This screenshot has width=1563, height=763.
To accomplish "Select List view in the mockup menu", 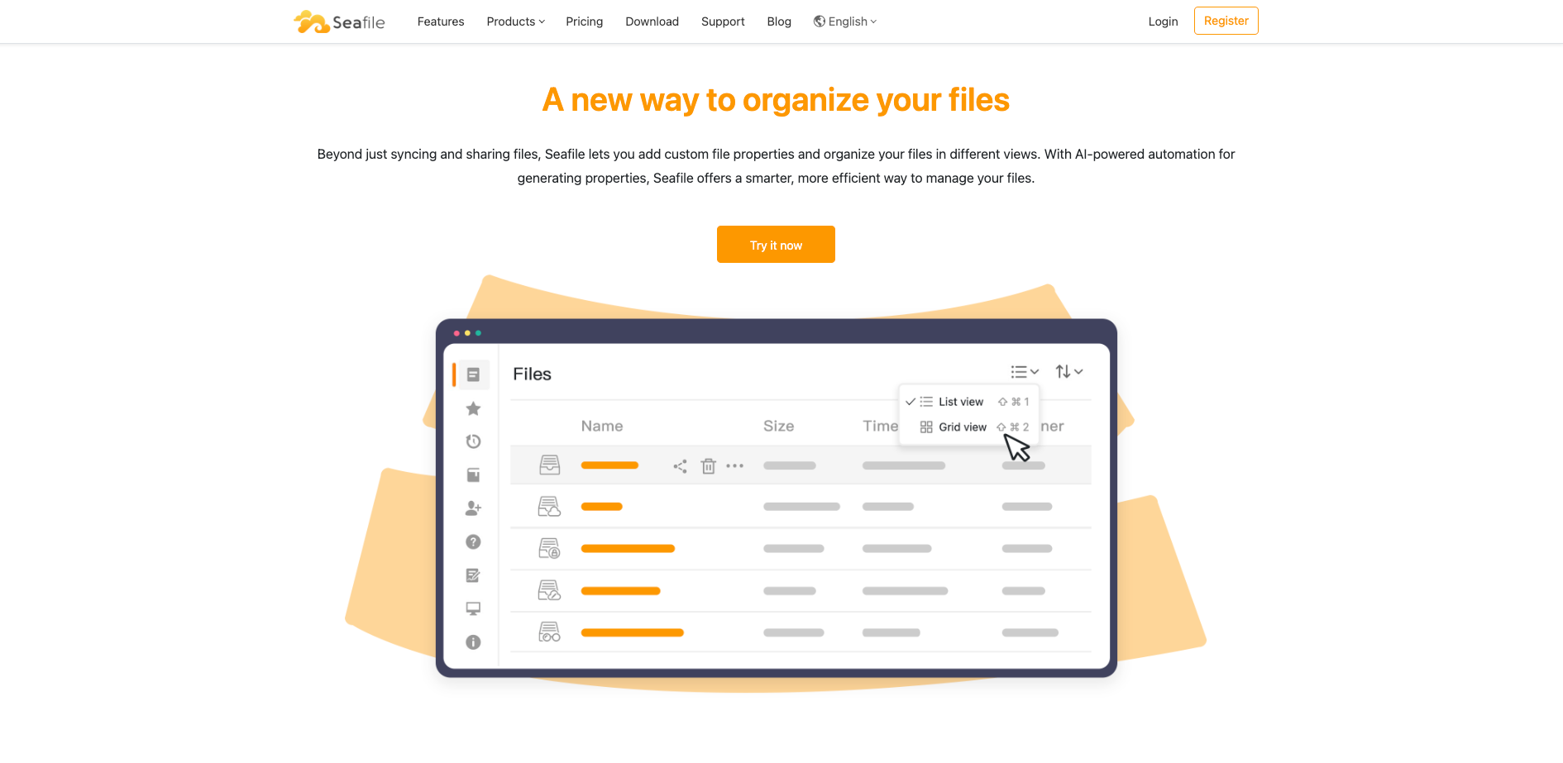I will (968, 402).
